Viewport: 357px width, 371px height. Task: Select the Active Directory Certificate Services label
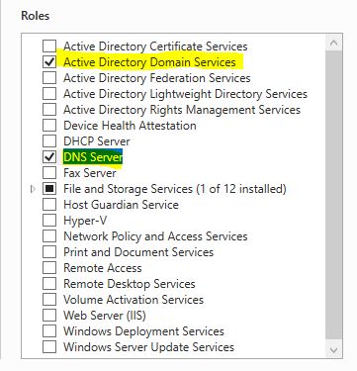click(155, 46)
